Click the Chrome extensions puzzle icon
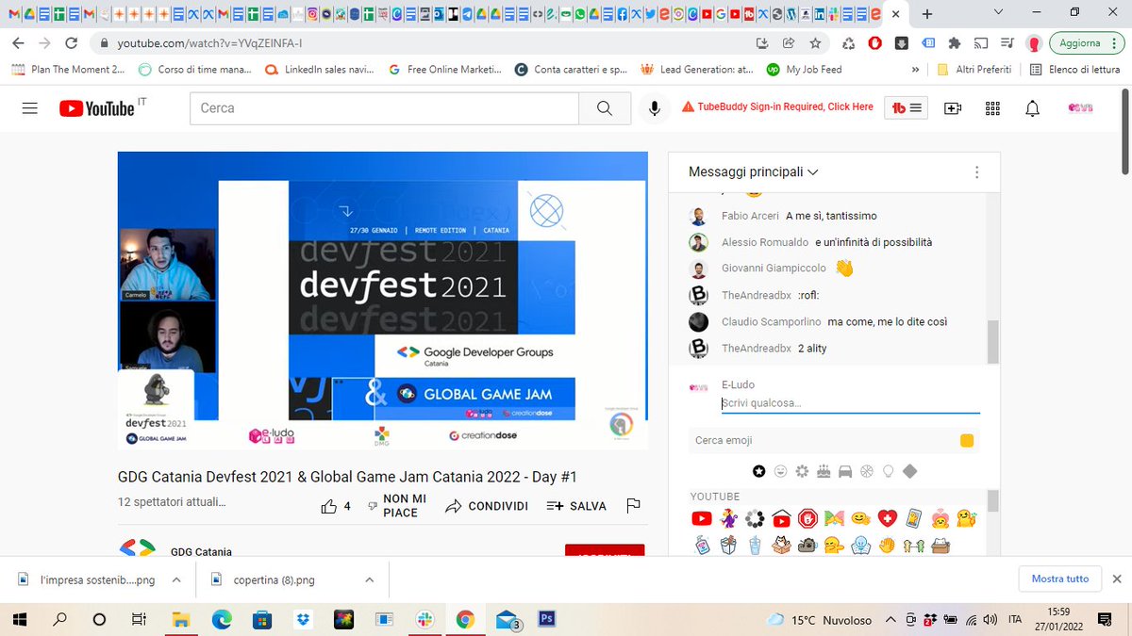 (955, 43)
